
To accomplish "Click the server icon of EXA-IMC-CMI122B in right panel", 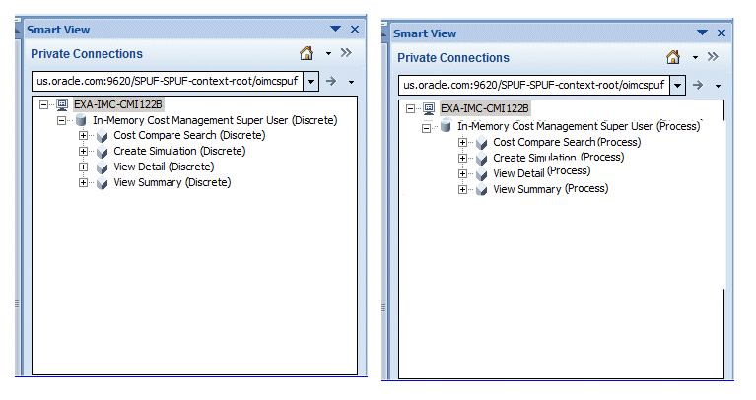I will pyautogui.click(x=429, y=108).
